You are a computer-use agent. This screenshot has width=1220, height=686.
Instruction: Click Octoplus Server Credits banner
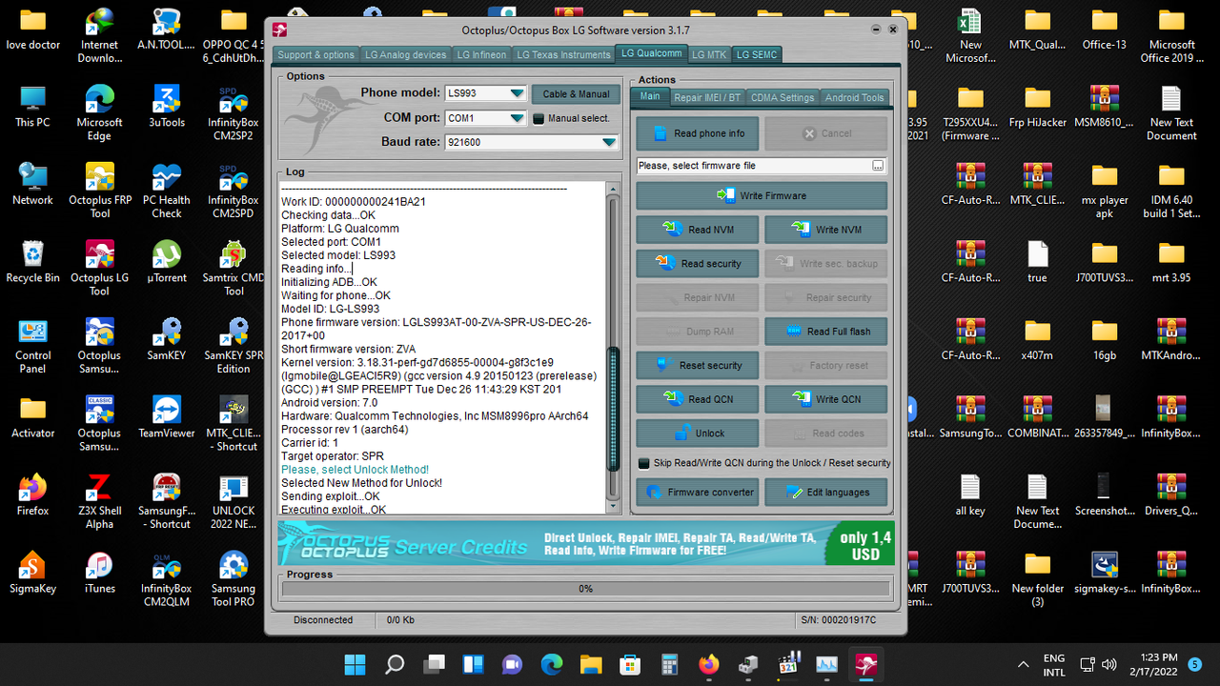point(585,543)
